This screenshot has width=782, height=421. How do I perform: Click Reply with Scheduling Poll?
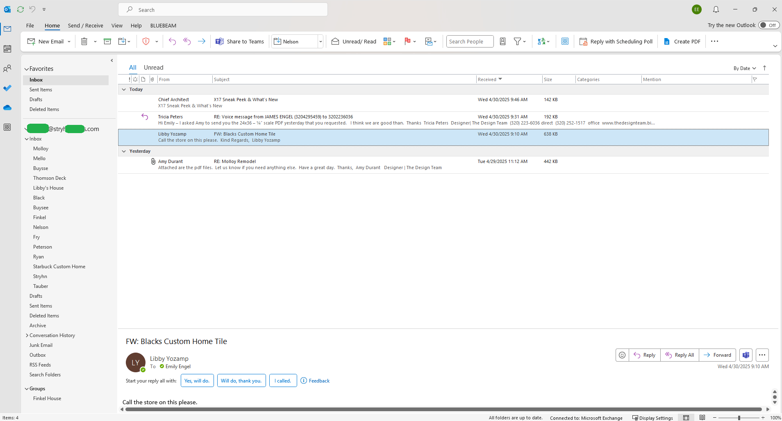tap(616, 41)
